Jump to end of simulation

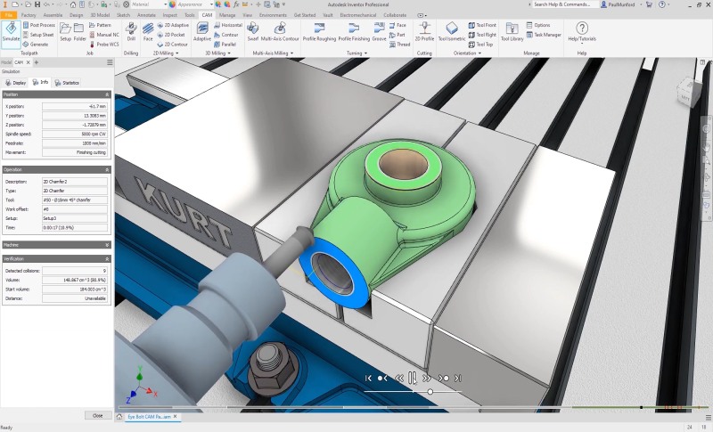458,378
